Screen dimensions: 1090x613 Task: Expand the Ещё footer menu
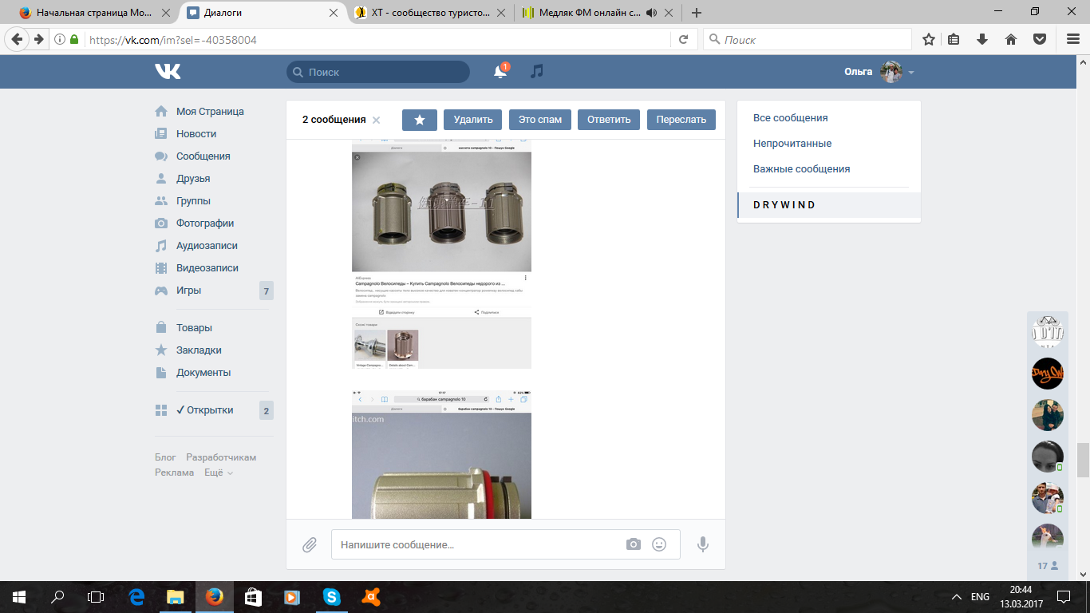click(x=218, y=473)
